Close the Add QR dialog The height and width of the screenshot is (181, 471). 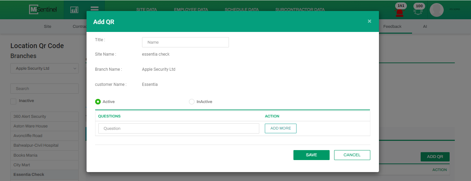(369, 21)
